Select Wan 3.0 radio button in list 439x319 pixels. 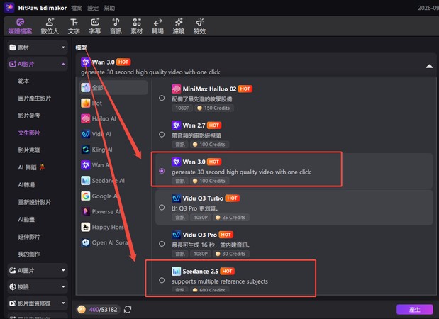click(x=162, y=171)
